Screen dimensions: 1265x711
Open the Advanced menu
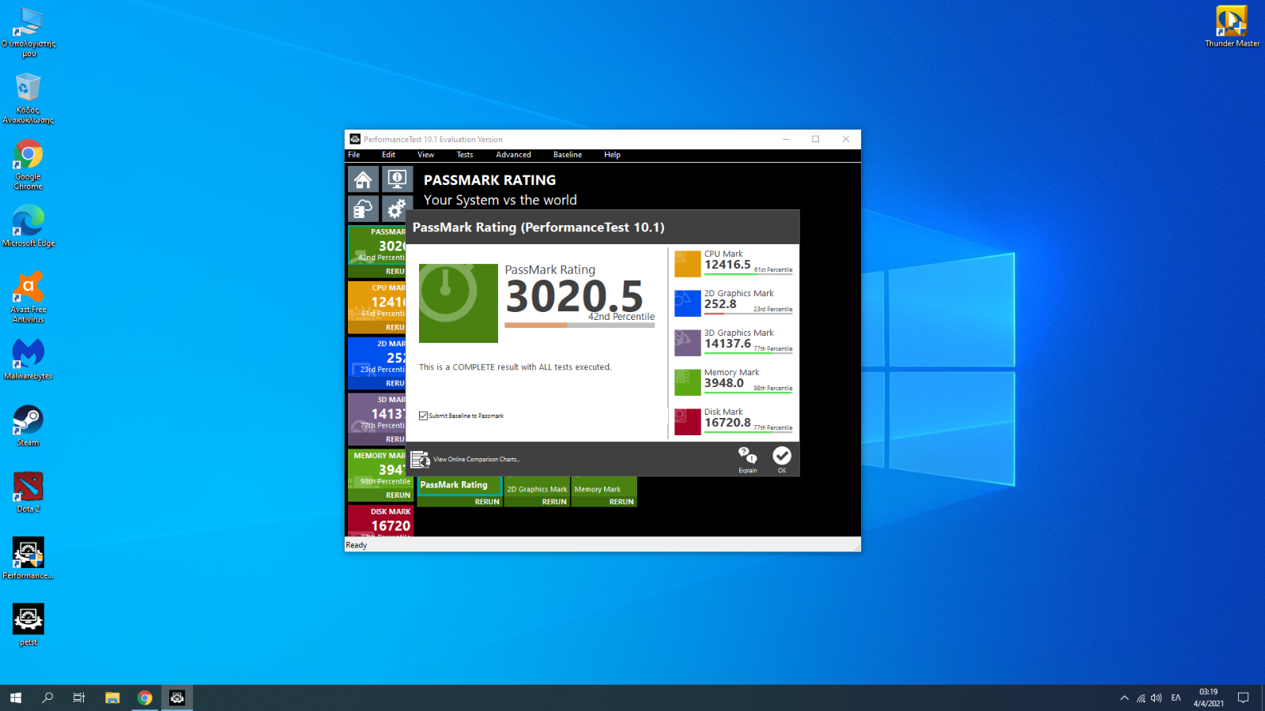(514, 155)
